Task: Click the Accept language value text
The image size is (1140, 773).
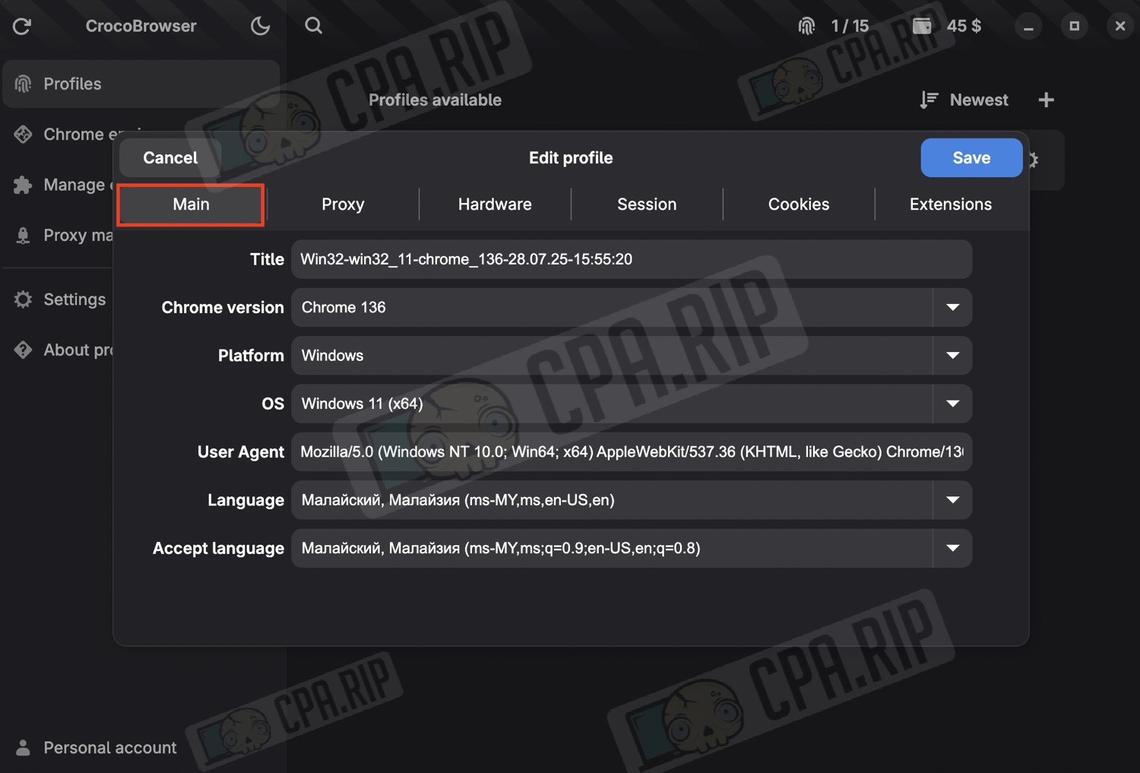Action: [x=501, y=548]
